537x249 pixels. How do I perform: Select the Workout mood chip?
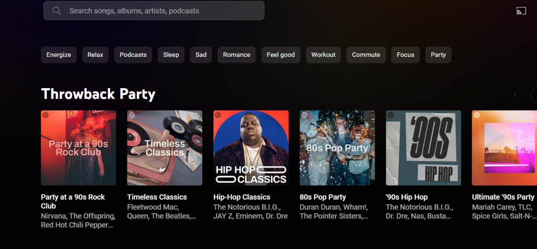pyautogui.click(x=323, y=55)
